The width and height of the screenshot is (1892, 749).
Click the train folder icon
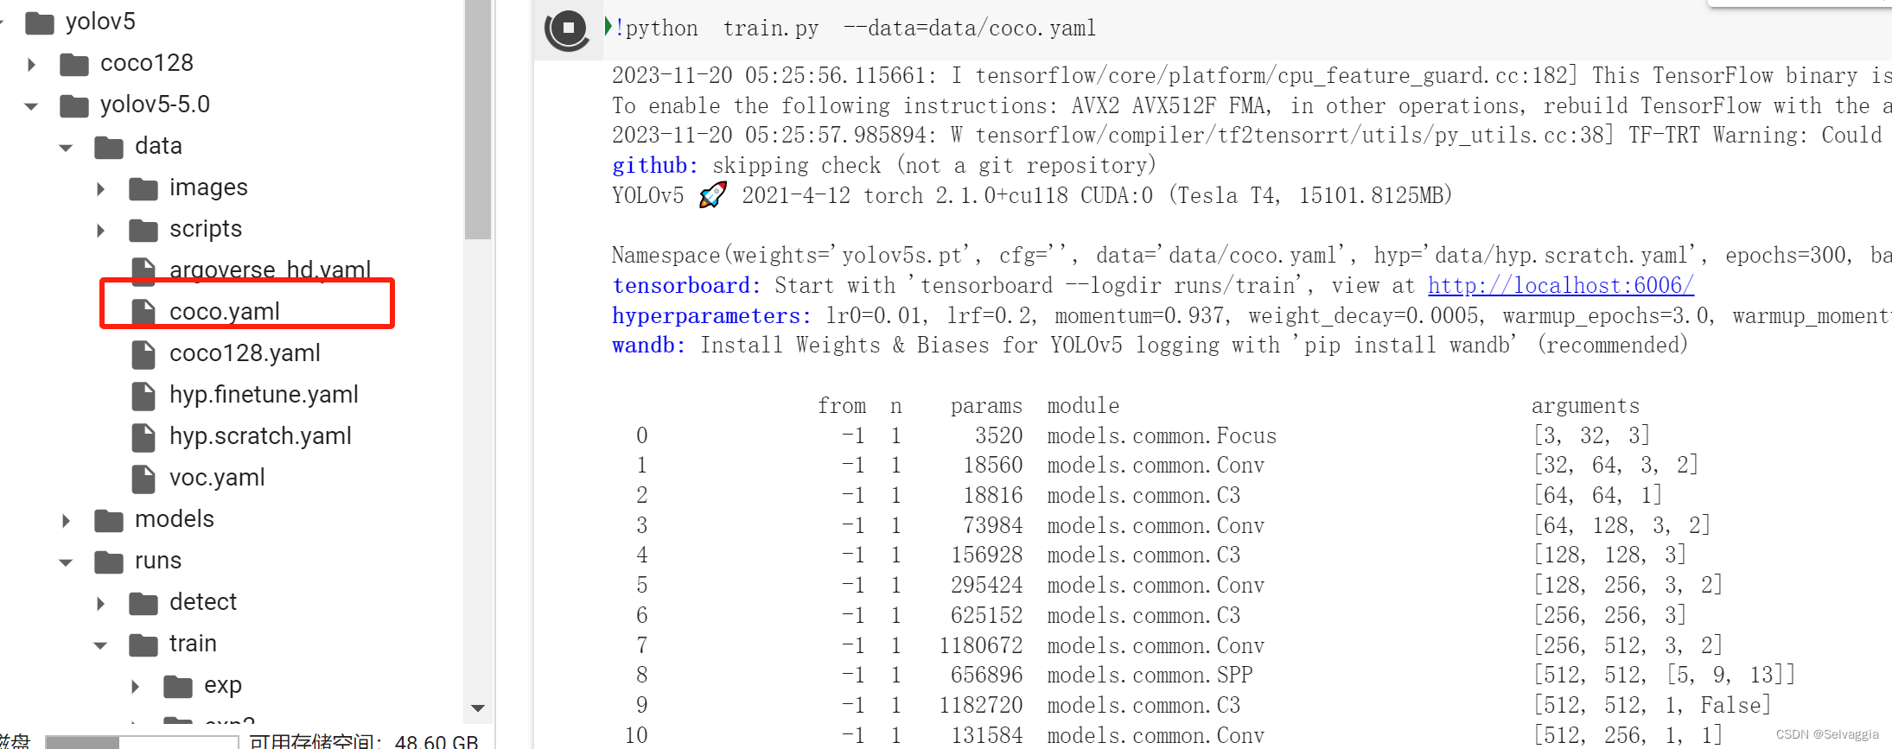click(143, 644)
